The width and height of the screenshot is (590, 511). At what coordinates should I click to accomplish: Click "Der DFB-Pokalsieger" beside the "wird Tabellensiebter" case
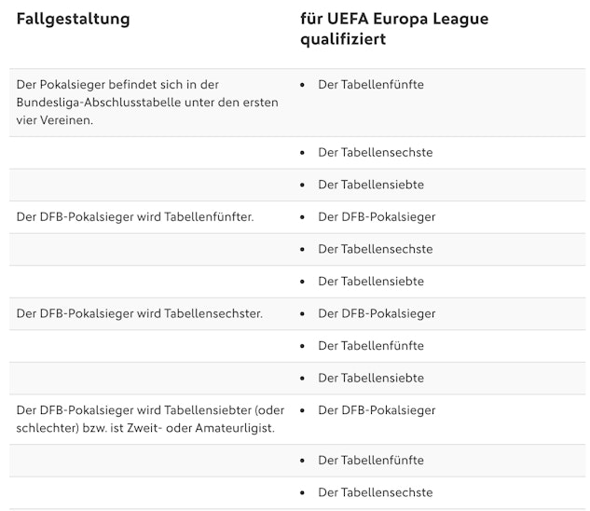click(x=376, y=410)
